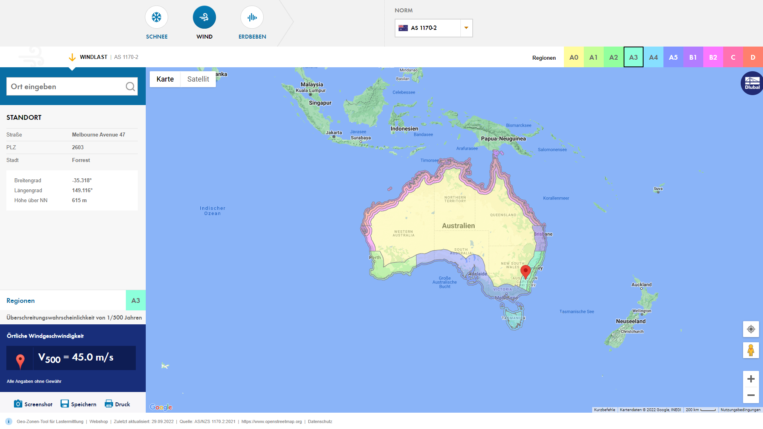Click the B2 pink region swatch
Viewport: 763px width, 429px height.
coord(713,57)
